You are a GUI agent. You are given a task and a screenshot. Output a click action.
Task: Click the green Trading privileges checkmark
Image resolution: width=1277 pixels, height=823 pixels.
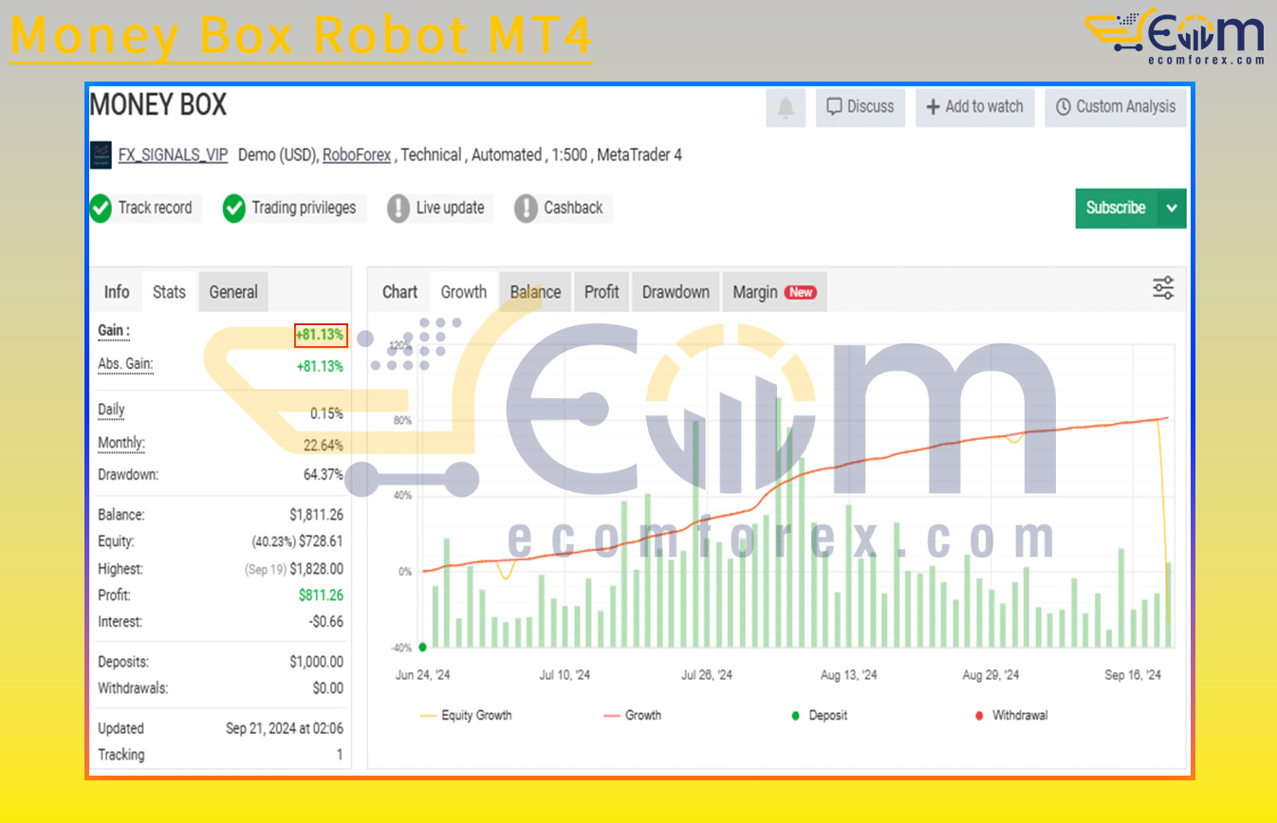tap(234, 209)
